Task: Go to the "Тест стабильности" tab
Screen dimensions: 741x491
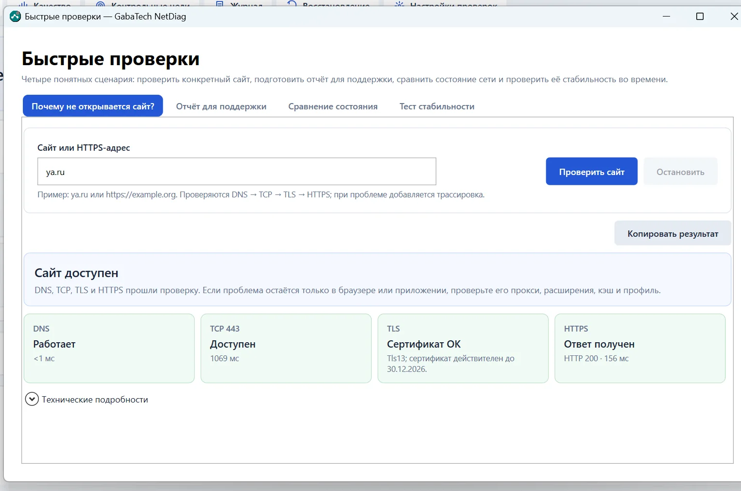Action: click(x=437, y=106)
